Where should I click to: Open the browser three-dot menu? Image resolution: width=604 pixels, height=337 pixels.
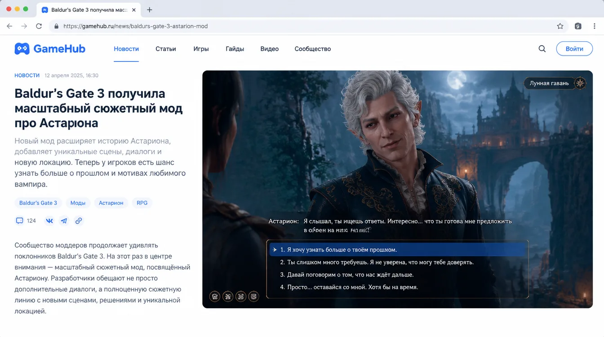(595, 26)
